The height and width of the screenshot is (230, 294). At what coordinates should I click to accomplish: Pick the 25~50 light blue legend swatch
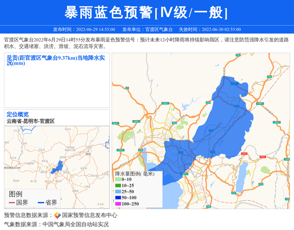[x=118, y=192]
